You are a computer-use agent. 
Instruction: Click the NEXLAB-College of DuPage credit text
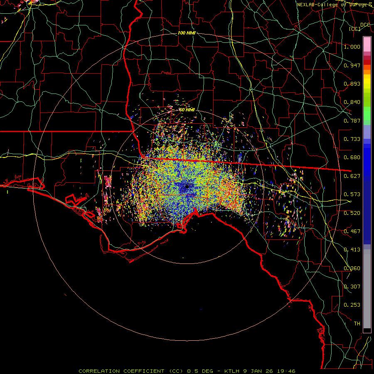335,5
